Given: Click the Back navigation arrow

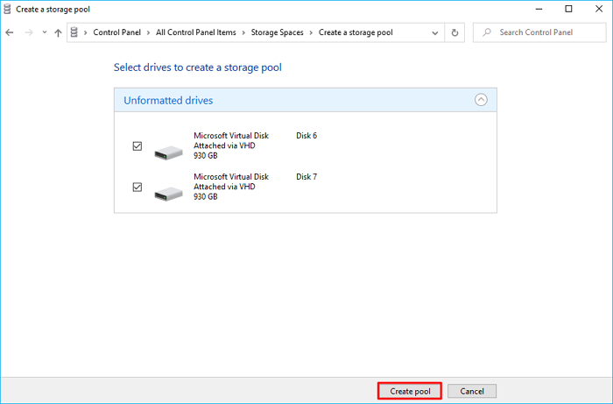Looking at the screenshot, I should click(x=10, y=32).
